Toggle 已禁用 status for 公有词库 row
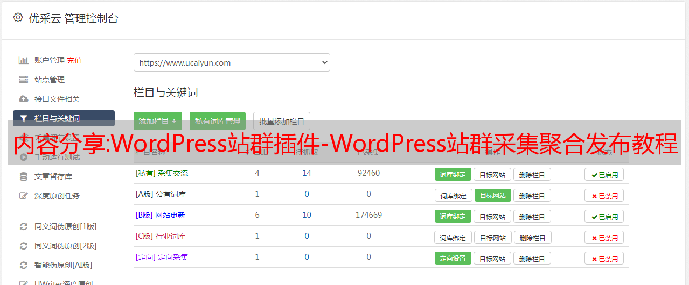This screenshot has height=285, width=689. 604,196
